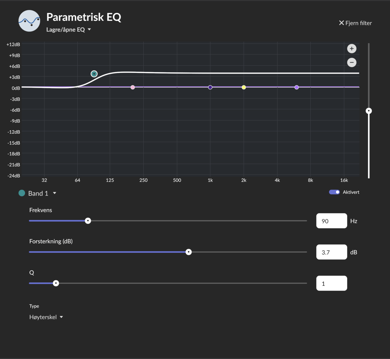Click the teal Band 1 color dot

22,193
